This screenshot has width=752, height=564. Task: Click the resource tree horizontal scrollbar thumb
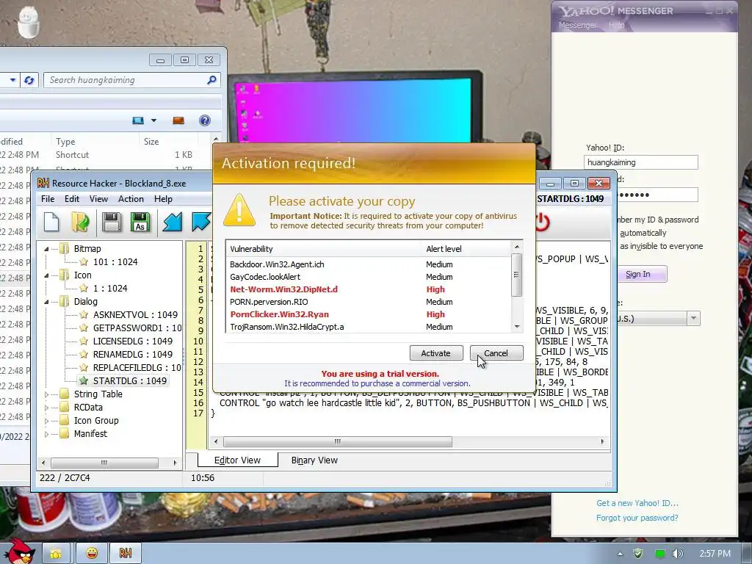pos(104,463)
